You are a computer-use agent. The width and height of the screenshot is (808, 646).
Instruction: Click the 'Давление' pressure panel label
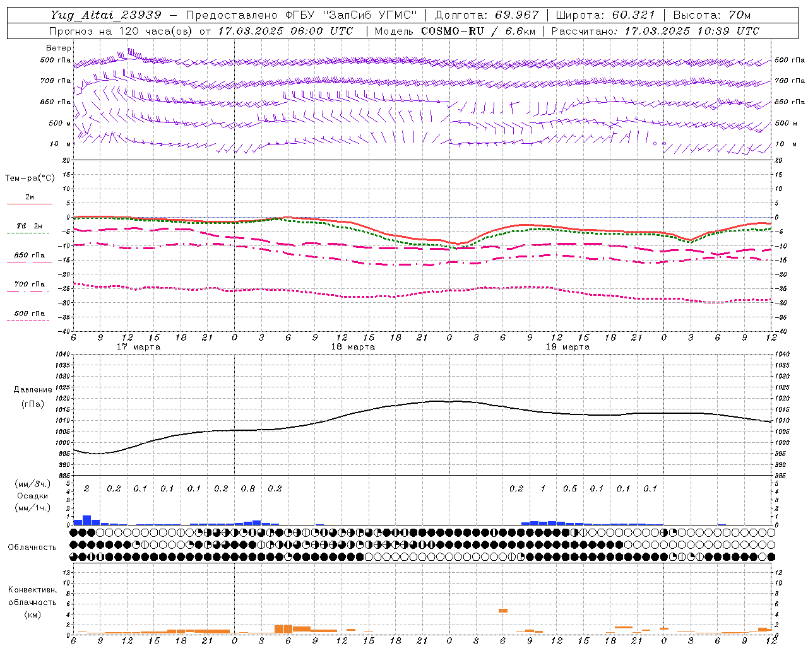point(33,390)
